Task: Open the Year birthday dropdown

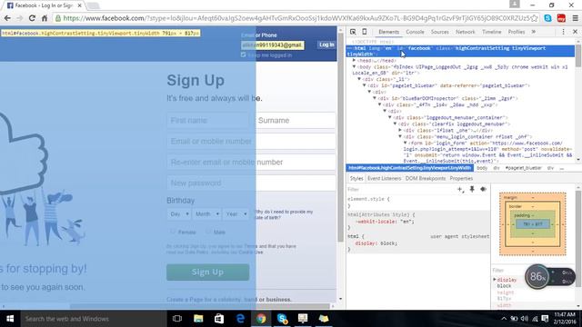Action: 236,214
